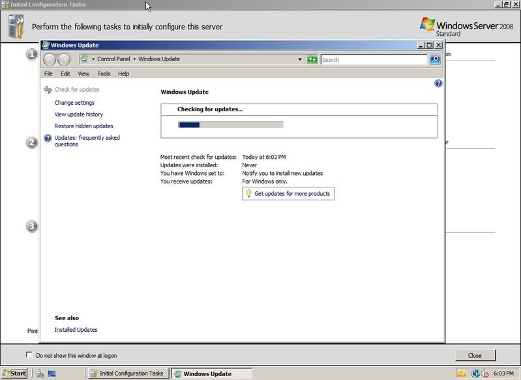
Task: Click the green Refresh button beside the address bar
Action: [x=312, y=60]
